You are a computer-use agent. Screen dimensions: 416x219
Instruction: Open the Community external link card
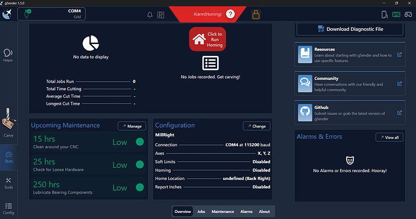350,84
